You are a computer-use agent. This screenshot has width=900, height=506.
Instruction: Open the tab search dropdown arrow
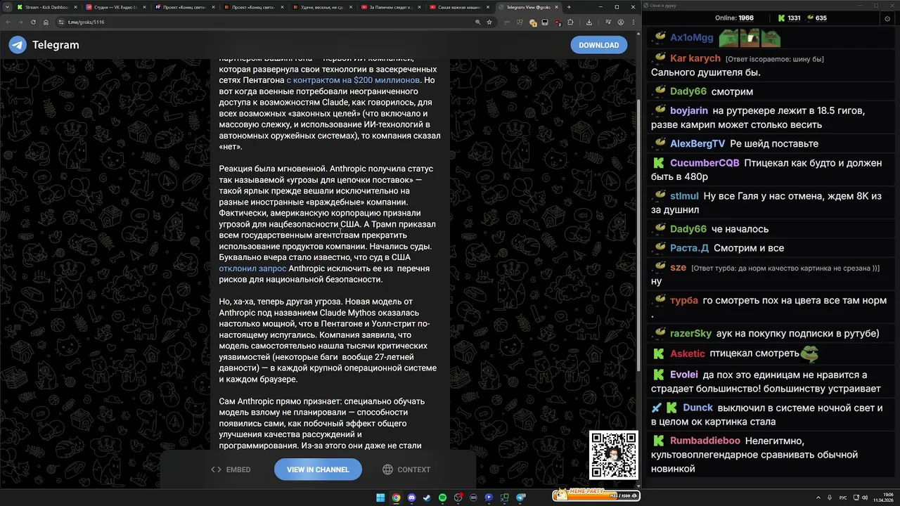(6, 7)
